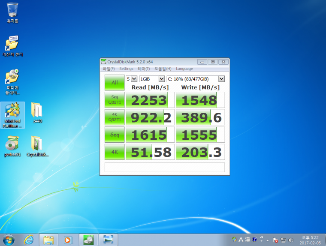Image resolution: width=326 pixels, height=246 pixels.
Task: Click the CrystalDiskMark title bar app icon
Action: pos(103,62)
